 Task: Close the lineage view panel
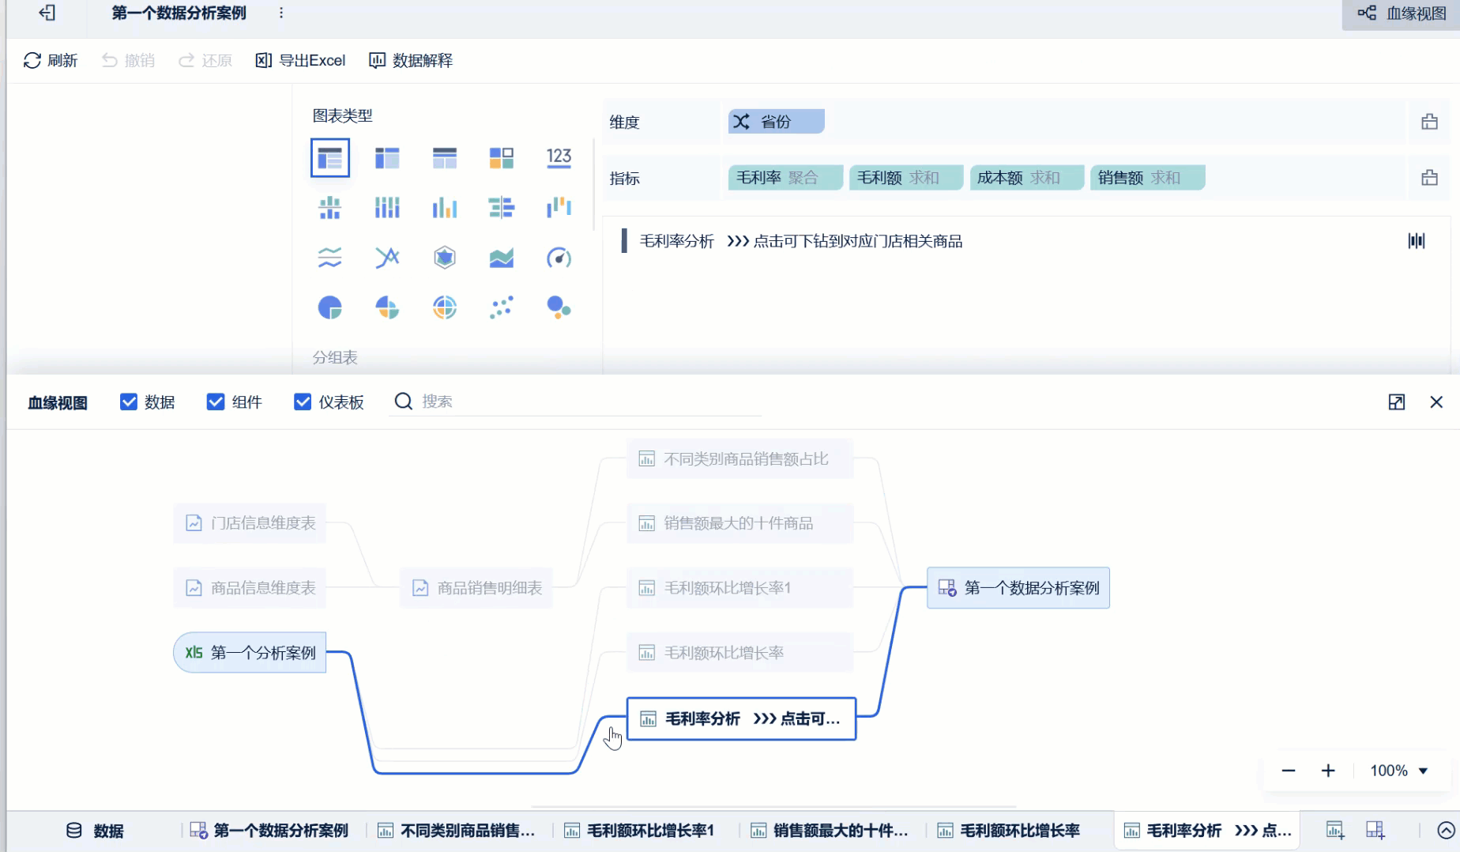click(x=1436, y=402)
